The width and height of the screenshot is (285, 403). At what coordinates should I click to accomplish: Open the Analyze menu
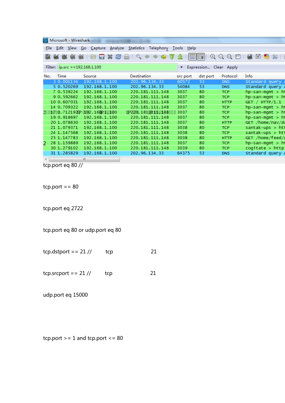[x=117, y=48]
